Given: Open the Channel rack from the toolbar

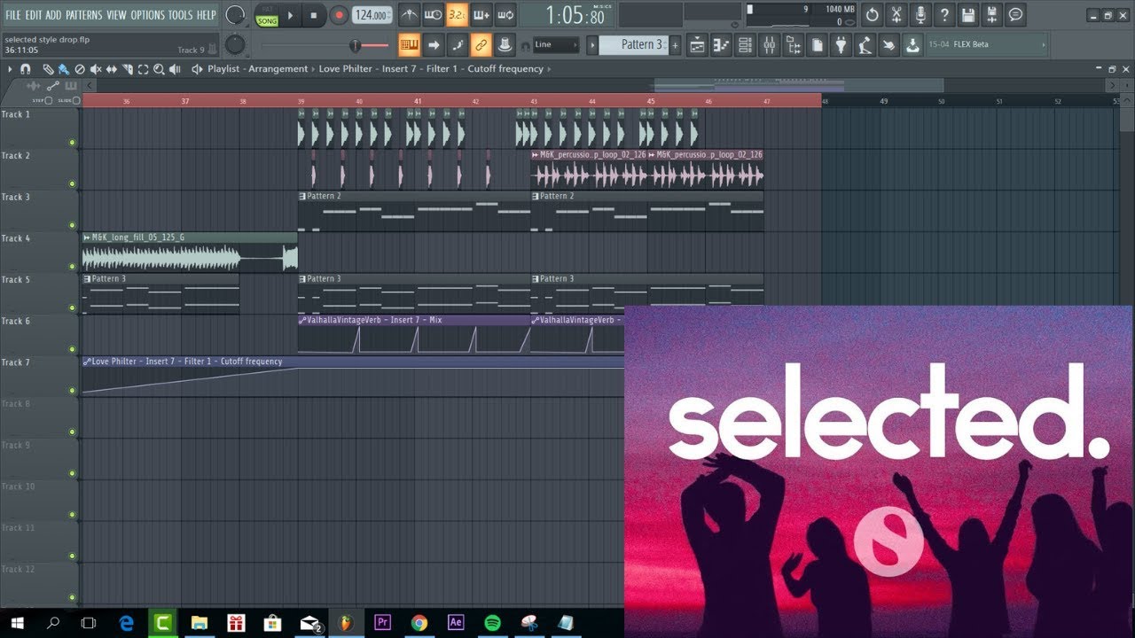Looking at the screenshot, I should coord(745,44).
